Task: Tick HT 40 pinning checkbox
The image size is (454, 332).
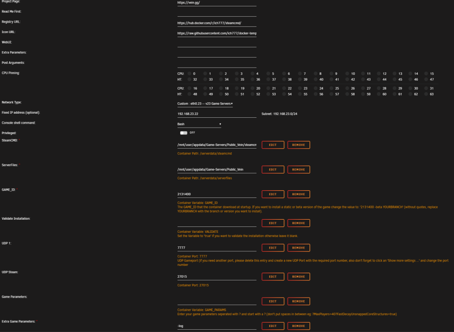Action: pyautogui.click(x=316, y=79)
